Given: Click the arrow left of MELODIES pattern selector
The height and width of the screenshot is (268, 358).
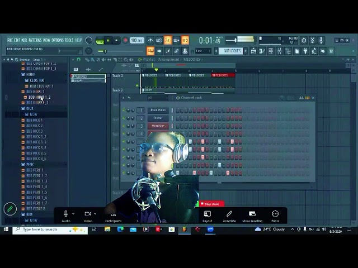Looking at the screenshot, I should [216, 51].
